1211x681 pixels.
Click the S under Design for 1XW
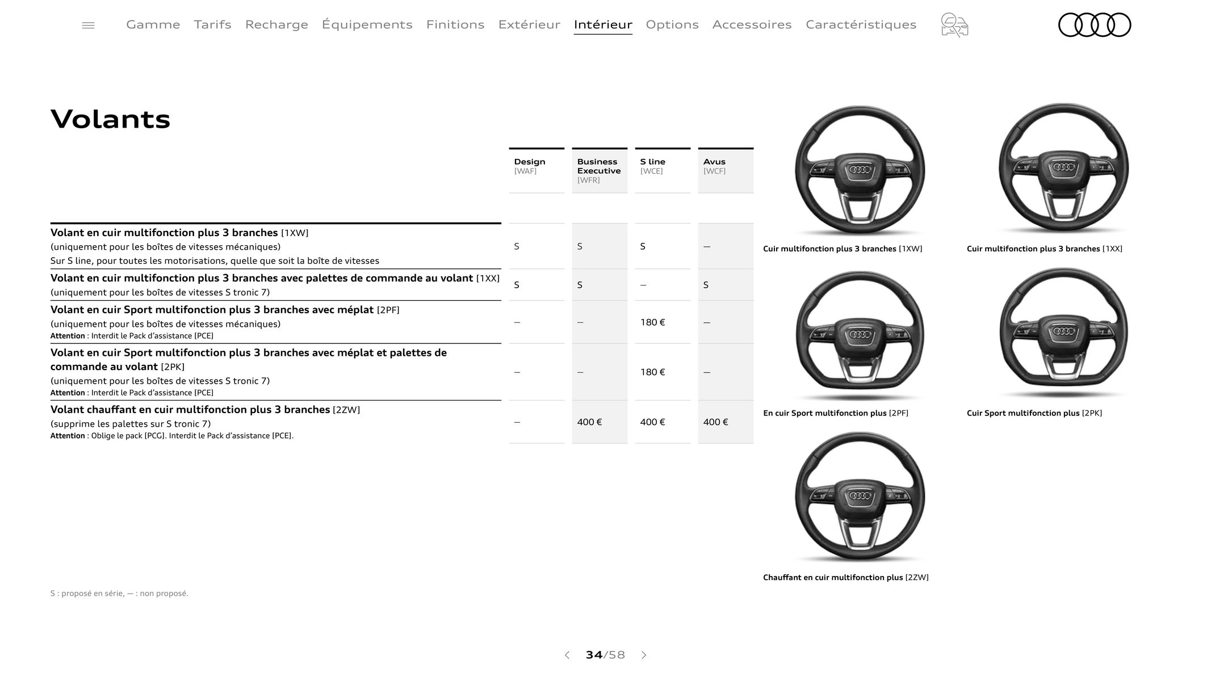(517, 246)
